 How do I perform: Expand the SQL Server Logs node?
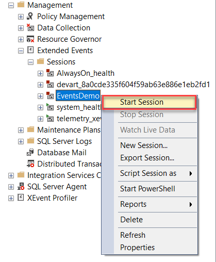coord(21,141)
